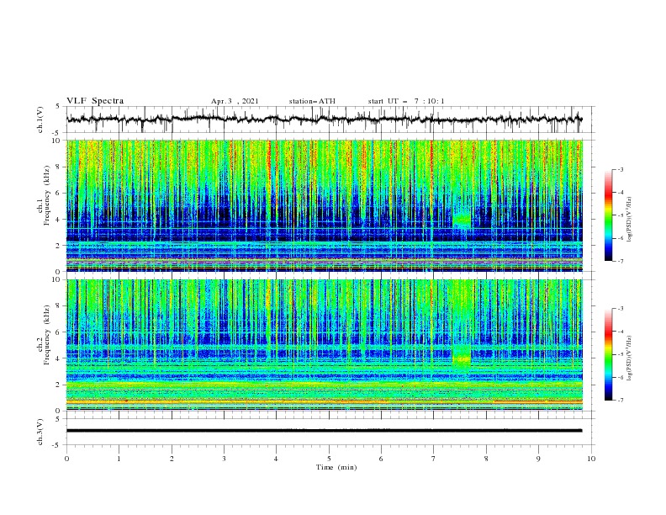This screenshot has width=666, height=515.
Task: Click the green 4 kHz burst in ch.2 spectrogram
Action: point(462,358)
